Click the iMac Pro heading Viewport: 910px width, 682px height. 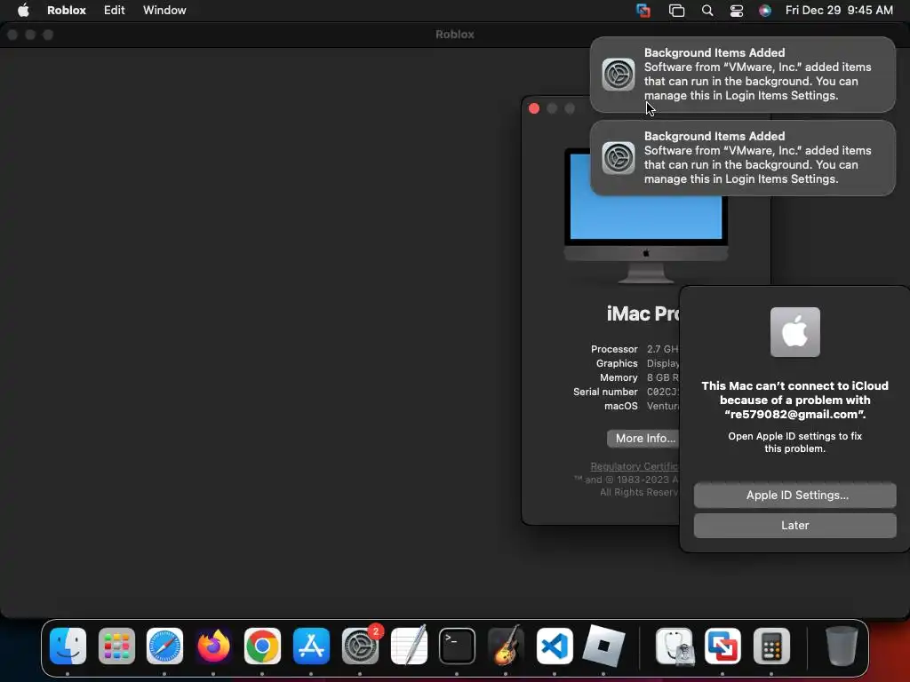(x=643, y=313)
